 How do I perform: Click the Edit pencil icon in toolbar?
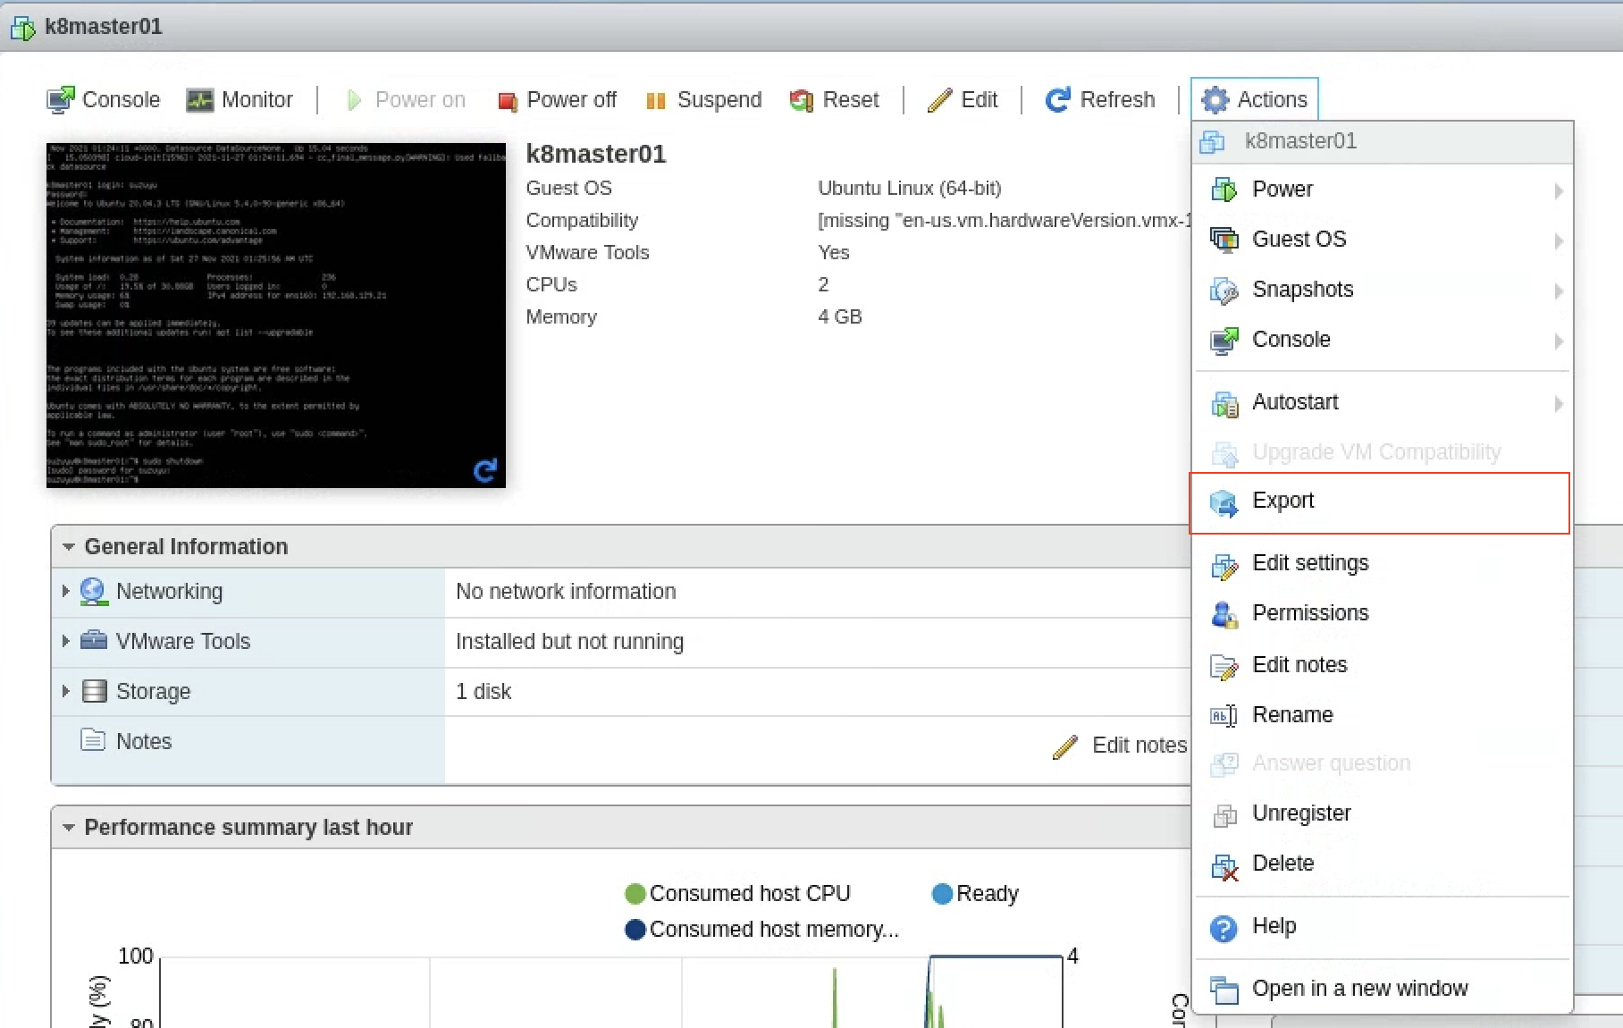[x=939, y=100]
